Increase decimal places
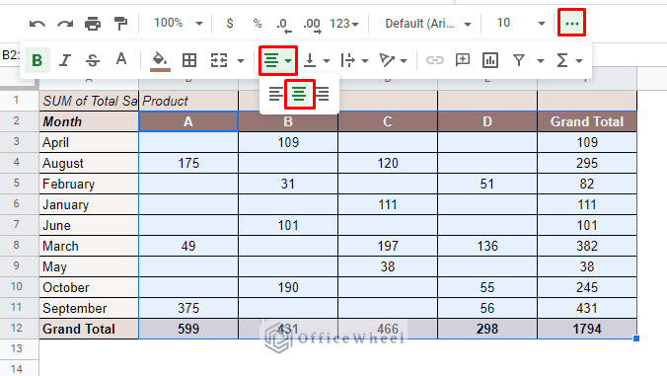667x376 pixels. (x=312, y=25)
